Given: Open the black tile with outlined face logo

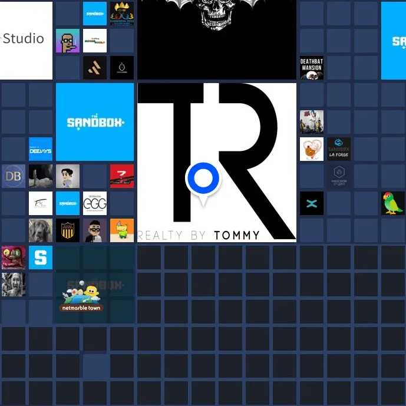Looking at the screenshot, I should [122, 68].
